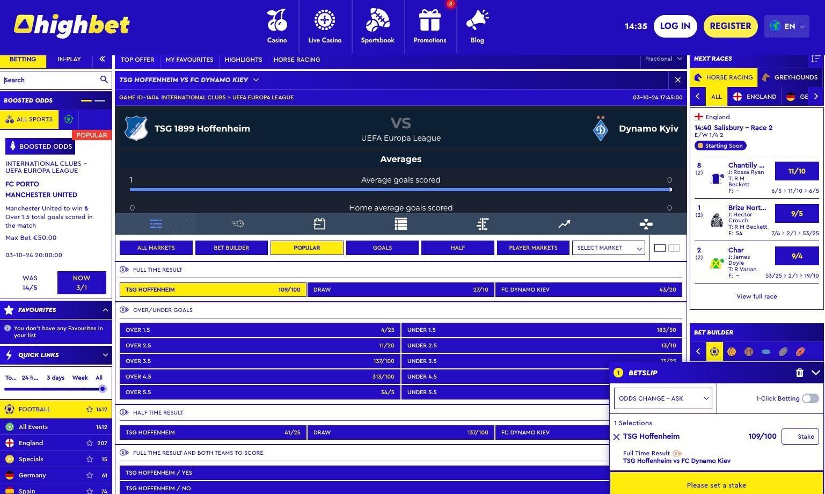Screen dimensions: 825x494
Task: Open the Odds Change - Ask dropdown
Action: (x=663, y=398)
